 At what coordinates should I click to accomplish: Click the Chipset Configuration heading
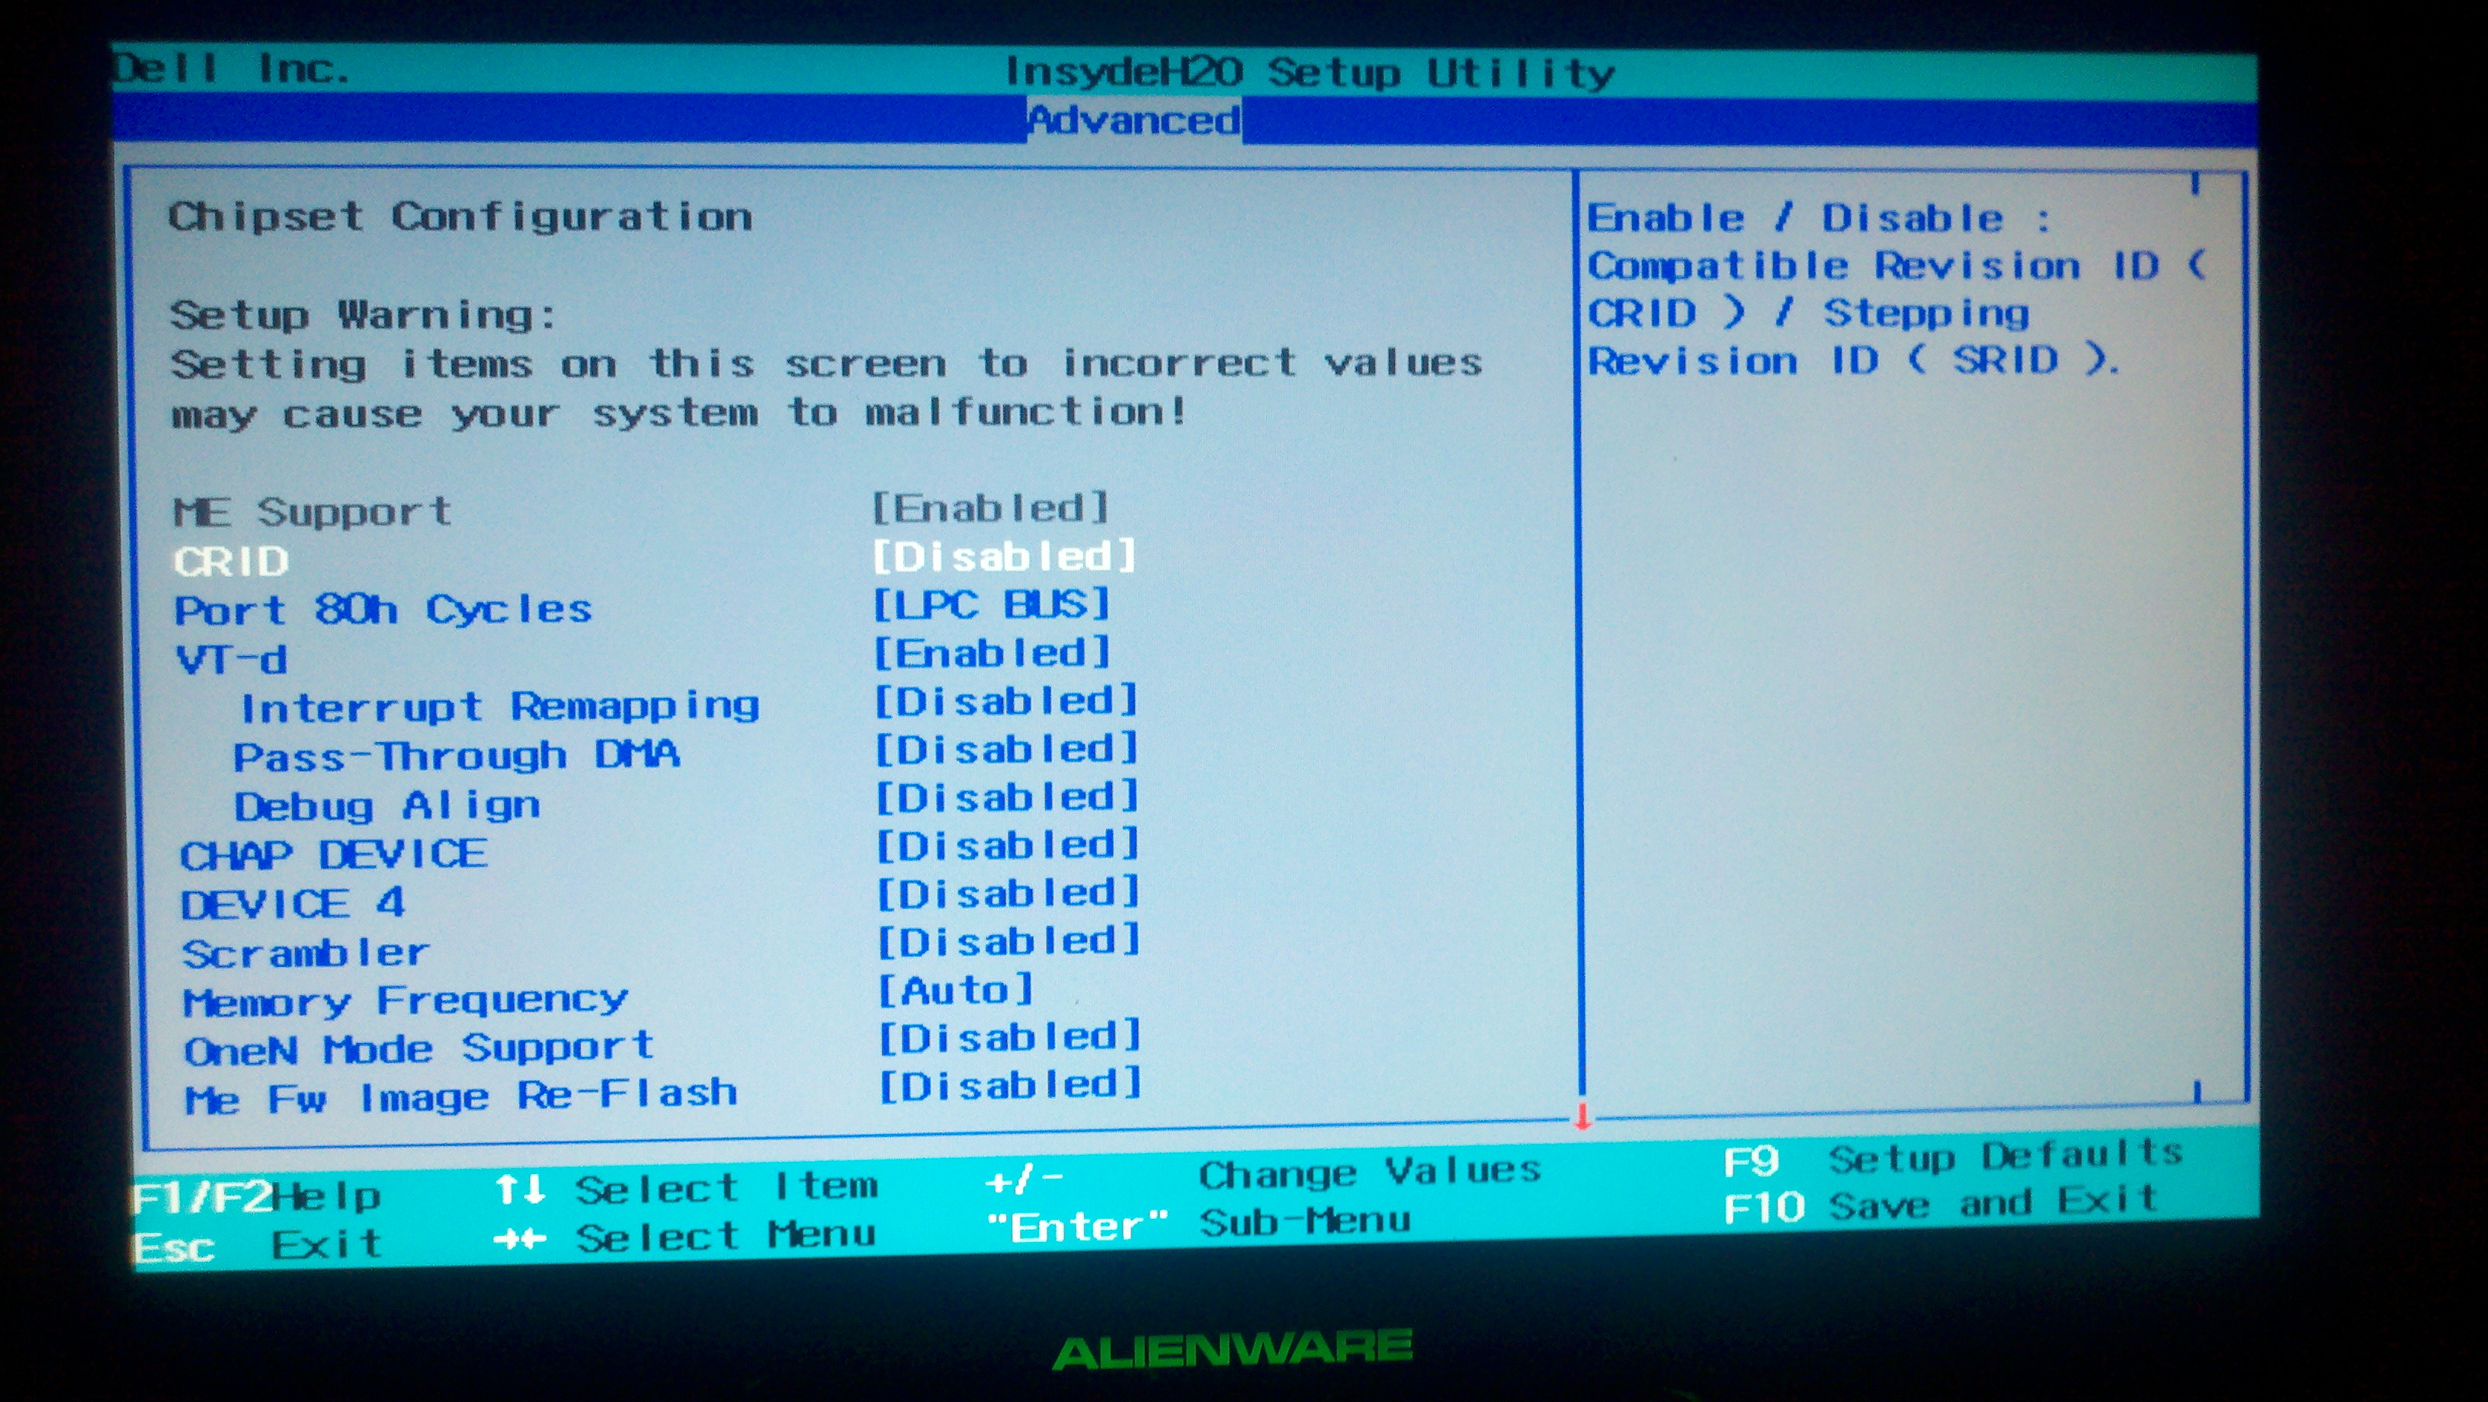460,216
